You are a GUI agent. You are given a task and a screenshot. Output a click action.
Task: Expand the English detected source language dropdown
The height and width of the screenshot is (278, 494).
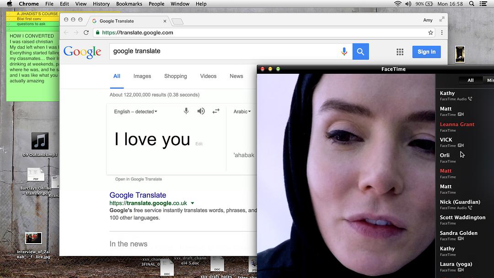pos(135,111)
